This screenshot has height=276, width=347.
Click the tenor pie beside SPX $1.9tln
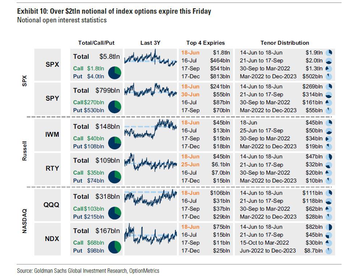click(x=329, y=53)
